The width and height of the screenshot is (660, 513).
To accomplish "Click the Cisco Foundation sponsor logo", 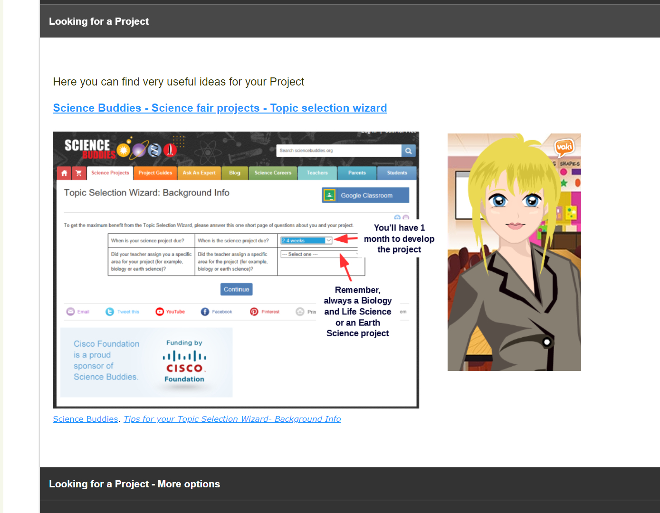I will pos(184,361).
